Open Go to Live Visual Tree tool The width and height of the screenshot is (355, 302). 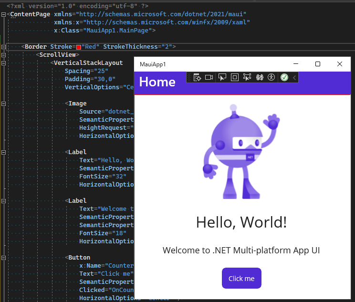click(x=197, y=77)
